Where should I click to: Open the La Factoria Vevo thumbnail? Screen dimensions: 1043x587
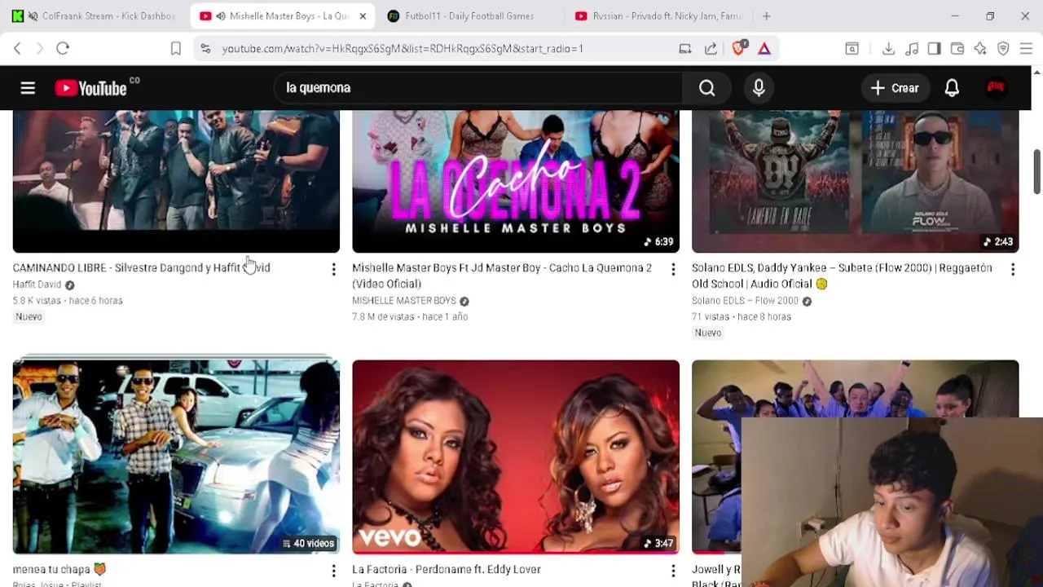(516, 457)
